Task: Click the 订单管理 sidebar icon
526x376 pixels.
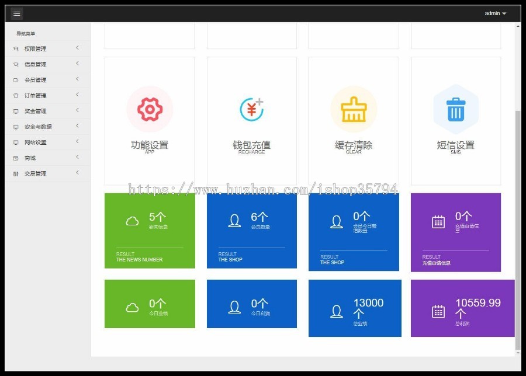Action: 16,96
